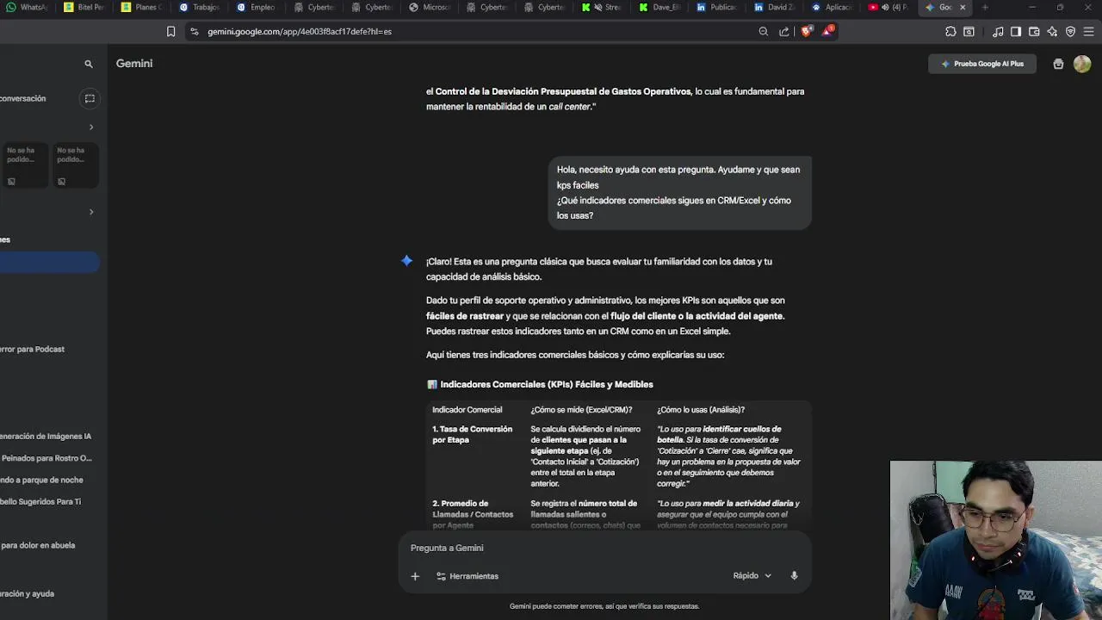
Task: Open the browser hamburger main menu
Action: coord(1089,31)
